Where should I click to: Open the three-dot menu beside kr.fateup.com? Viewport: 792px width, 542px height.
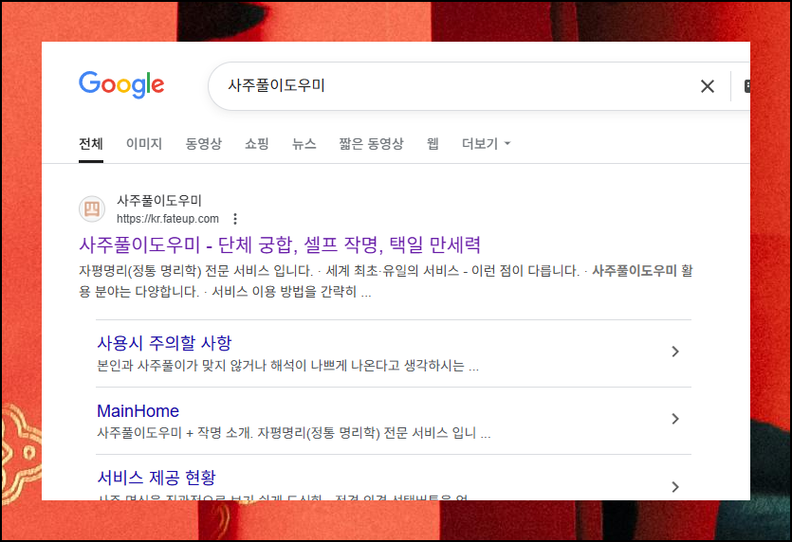[235, 219]
